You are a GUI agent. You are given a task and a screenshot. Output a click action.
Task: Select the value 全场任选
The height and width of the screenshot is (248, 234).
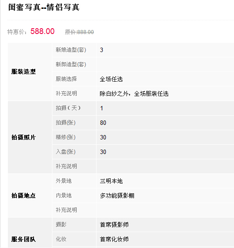pos(111,79)
